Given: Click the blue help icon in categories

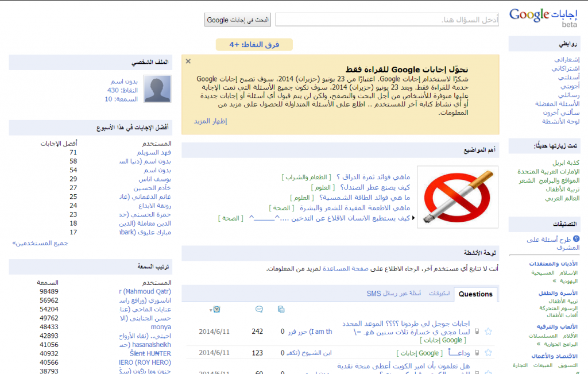Looking at the screenshot, I should (x=576, y=238).
